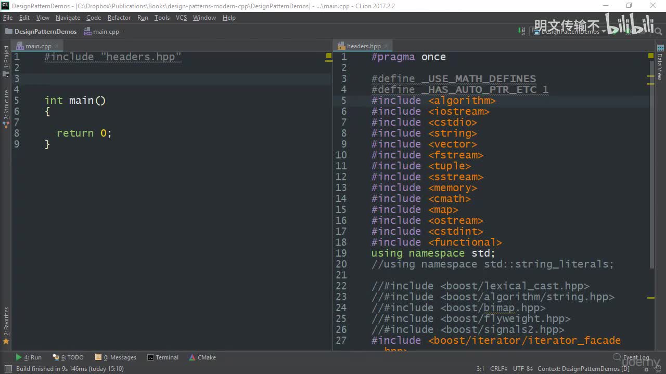Click the yellow inspection indicator in main.cpp editor

tap(329, 55)
